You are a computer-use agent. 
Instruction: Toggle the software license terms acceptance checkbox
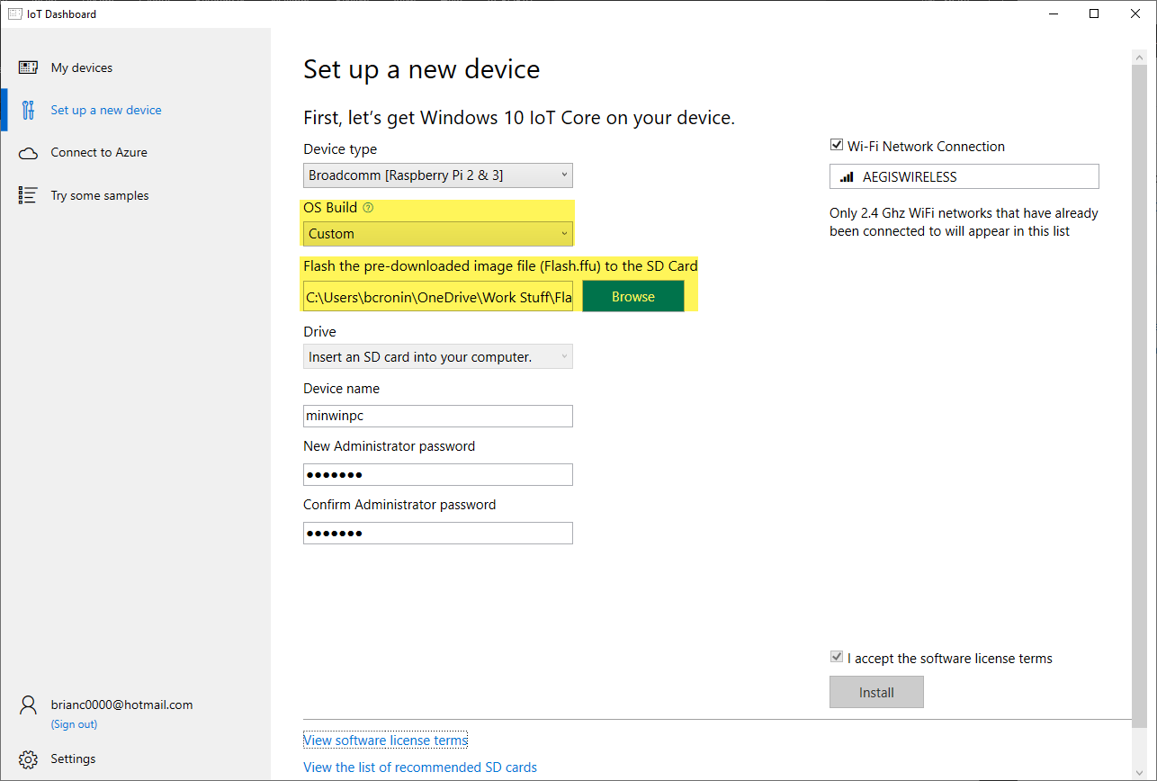(x=836, y=657)
